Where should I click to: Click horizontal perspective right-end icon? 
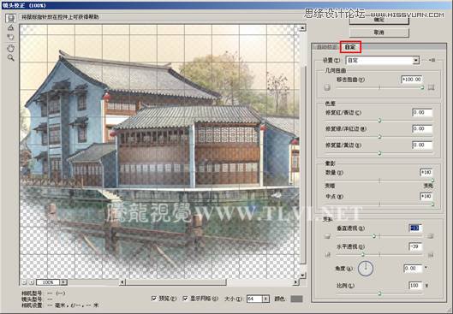[431, 255]
